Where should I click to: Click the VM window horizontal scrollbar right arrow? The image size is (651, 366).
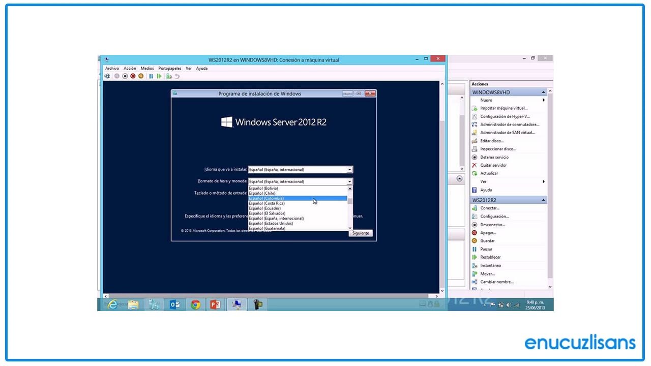[437, 296]
